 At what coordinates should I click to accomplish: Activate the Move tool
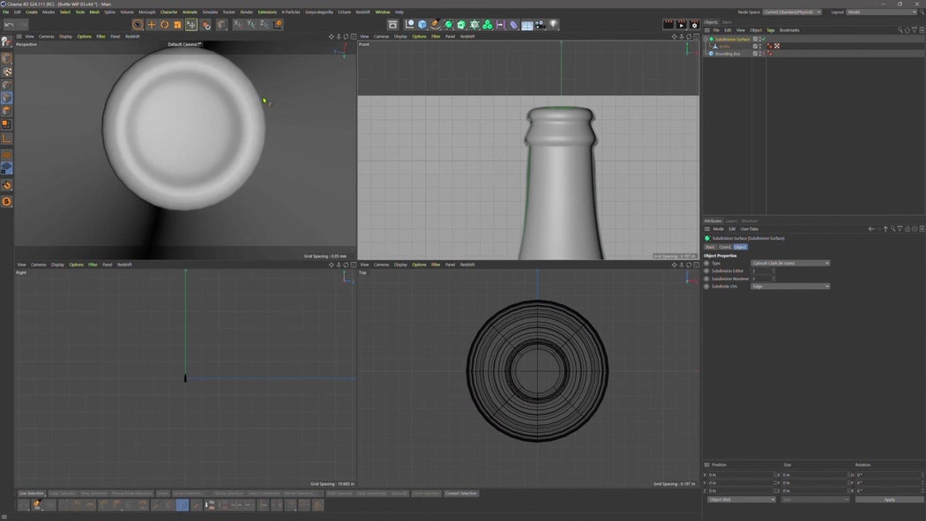(152, 24)
